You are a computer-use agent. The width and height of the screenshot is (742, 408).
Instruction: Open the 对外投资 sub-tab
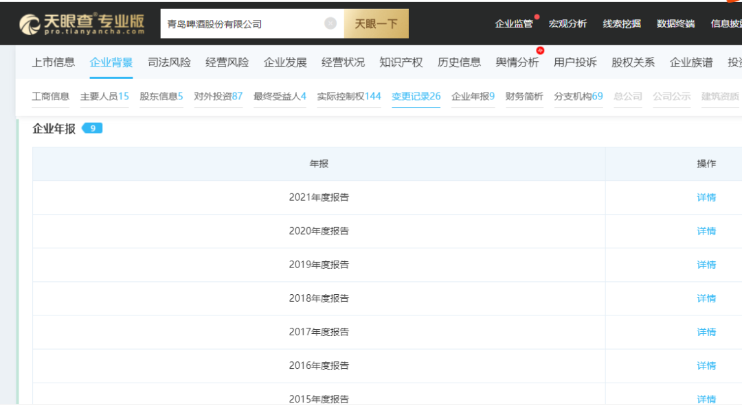218,96
